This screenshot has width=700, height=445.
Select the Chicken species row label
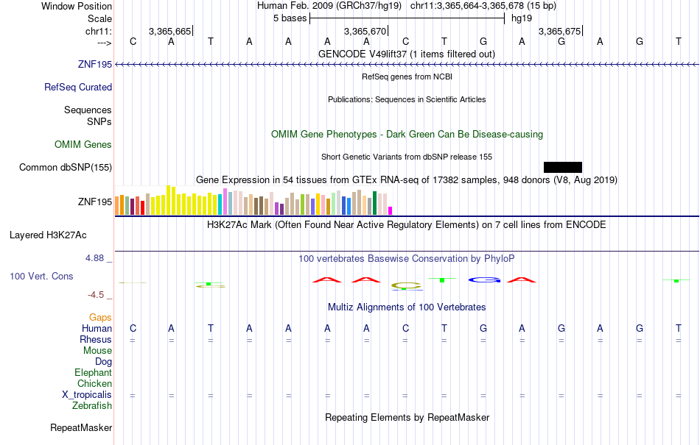click(x=94, y=383)
